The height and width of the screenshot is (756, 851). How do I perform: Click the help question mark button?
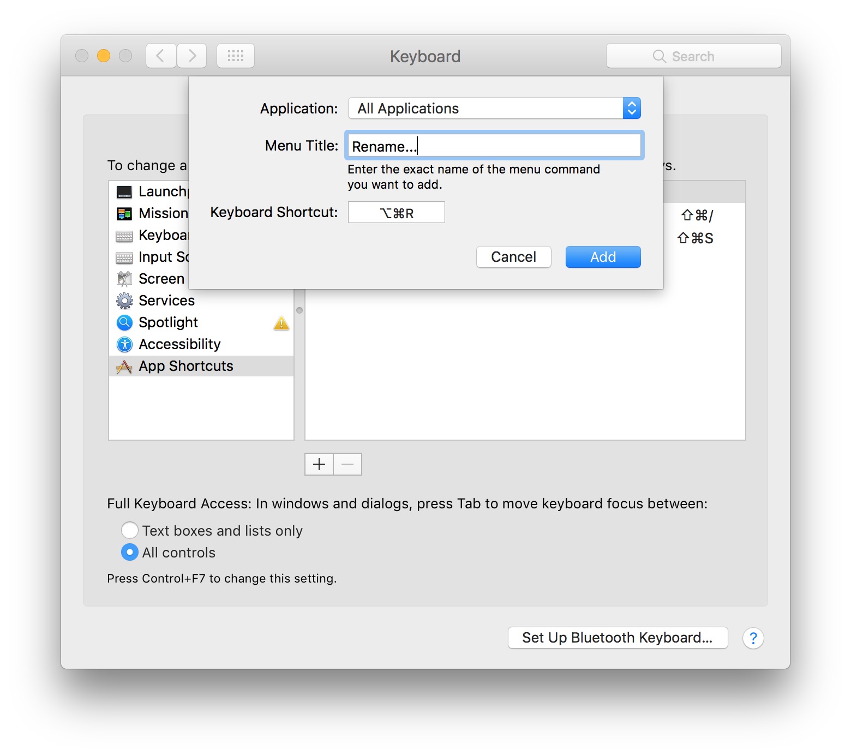pos(753,638)
